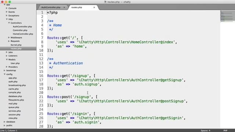Close the AuthController.php tab
235x132 pixels.
64,7
